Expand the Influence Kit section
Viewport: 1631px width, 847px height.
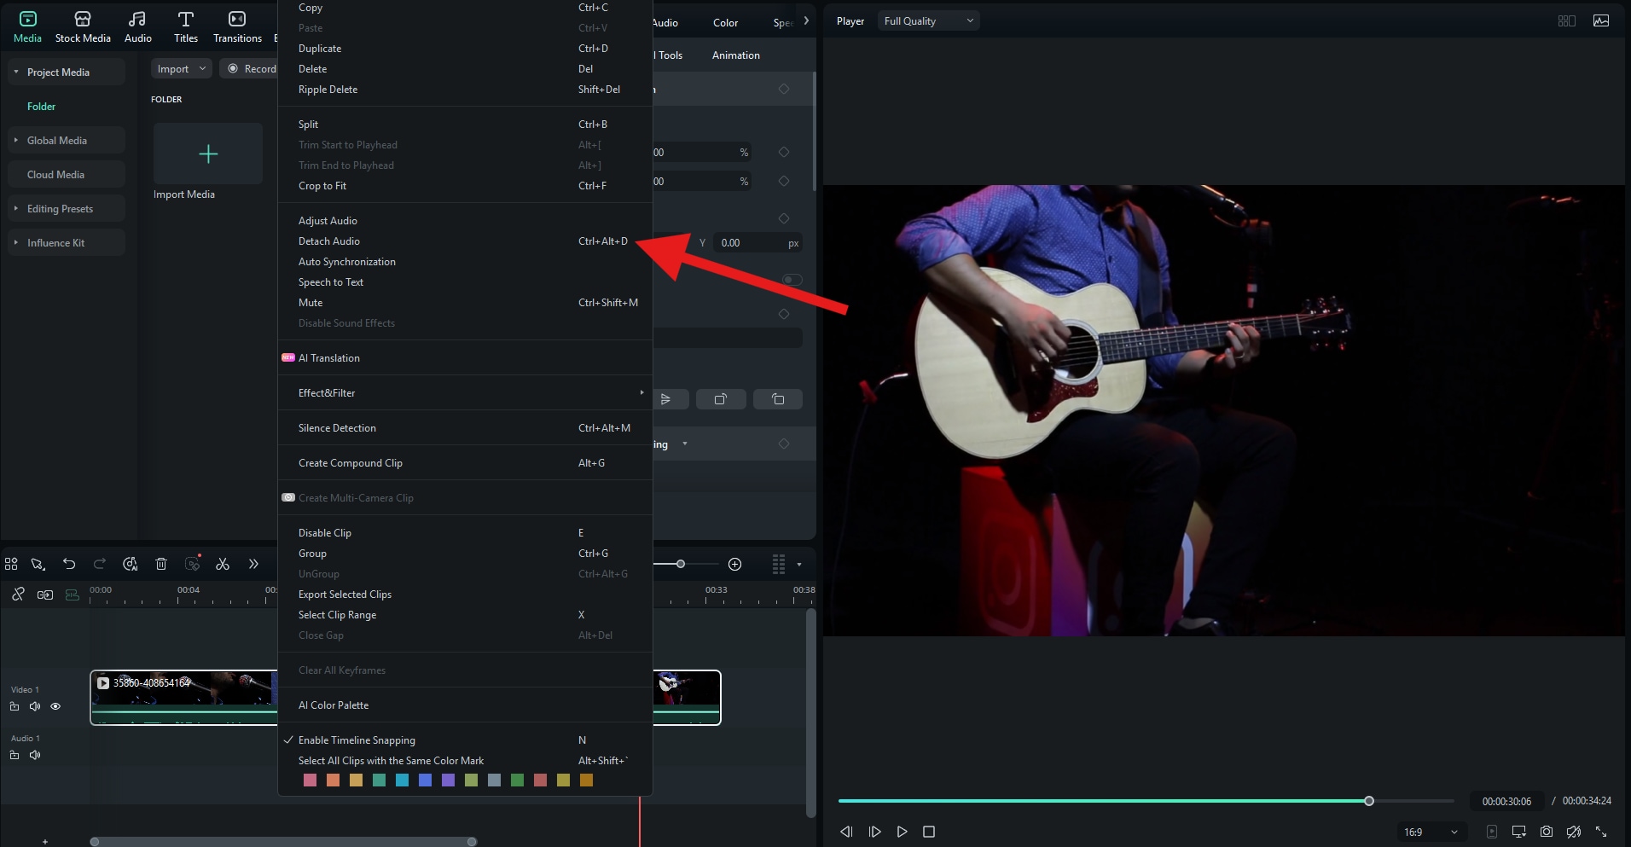coord(16,242)
